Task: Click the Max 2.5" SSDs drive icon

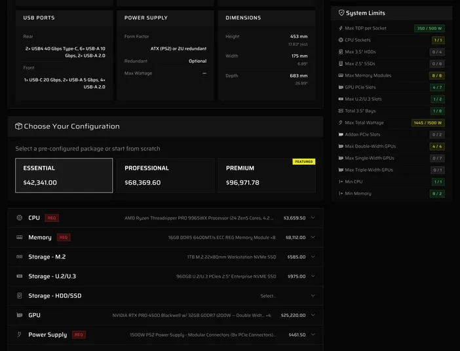Action: pos(341,64)
